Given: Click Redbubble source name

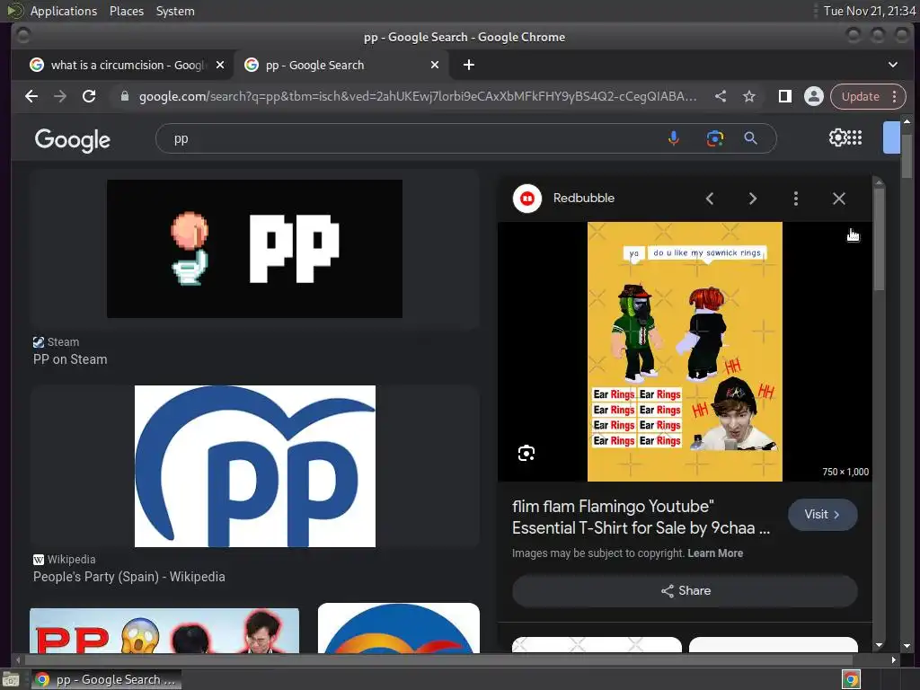Looking at the screenshot, I should pyautogui.click(x=584, y=198).
